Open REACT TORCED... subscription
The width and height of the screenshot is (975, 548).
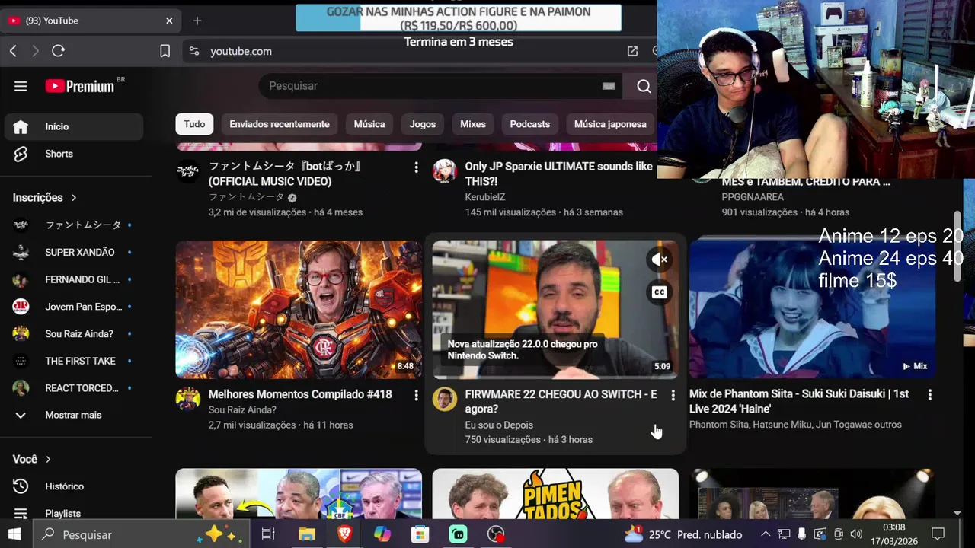(x=73, y=388)
